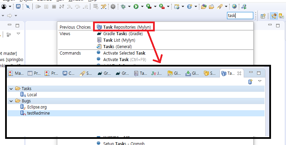Click the Disconnect debug icon
Screen dimensions: 286x145
click(62, 7)
